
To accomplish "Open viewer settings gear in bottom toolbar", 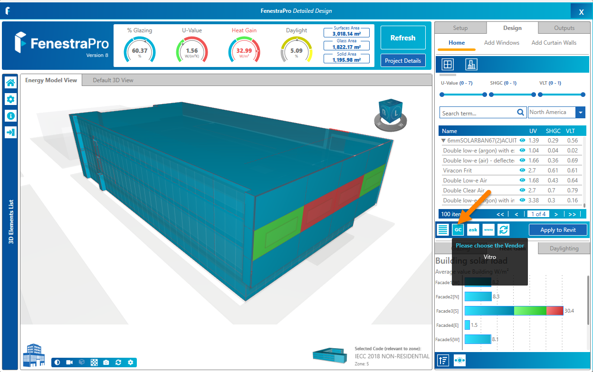I will (130, 362).
